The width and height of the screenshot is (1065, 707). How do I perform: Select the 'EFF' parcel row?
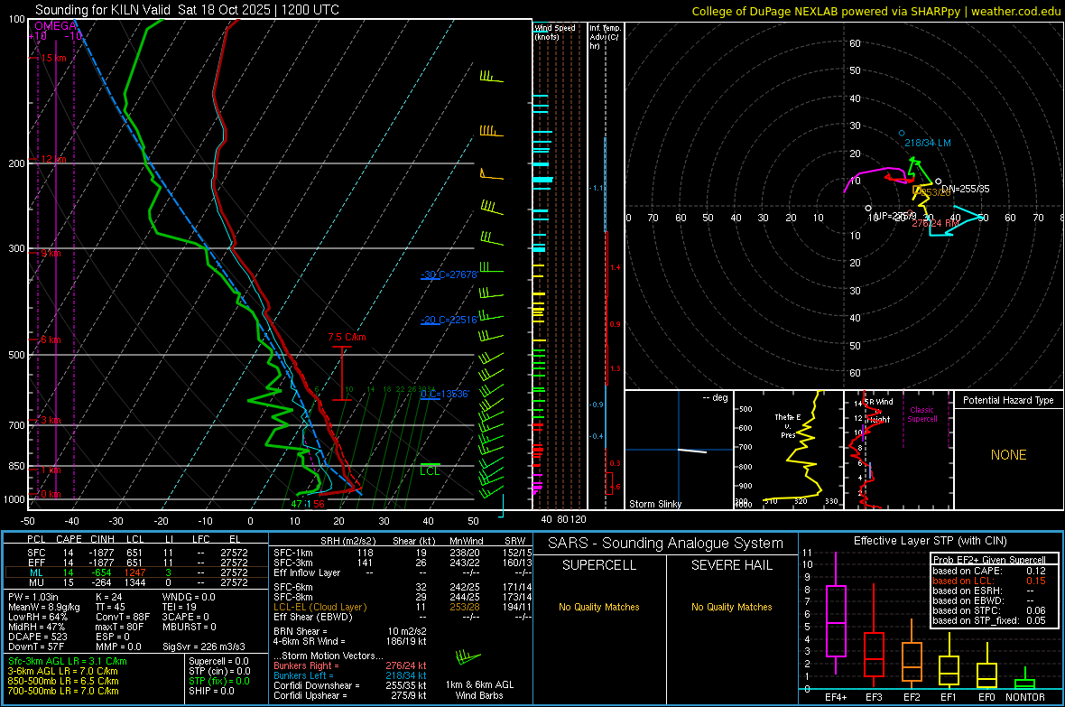(x=136, y=563)
